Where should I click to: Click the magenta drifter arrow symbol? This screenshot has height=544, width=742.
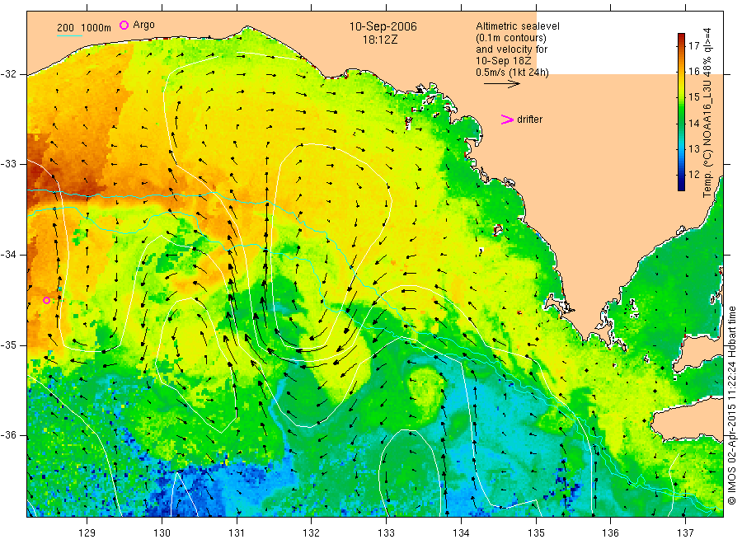[507, 120]
